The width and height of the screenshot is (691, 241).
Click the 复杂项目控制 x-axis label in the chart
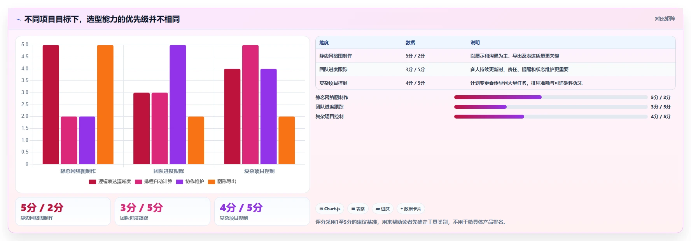point(259,171)
